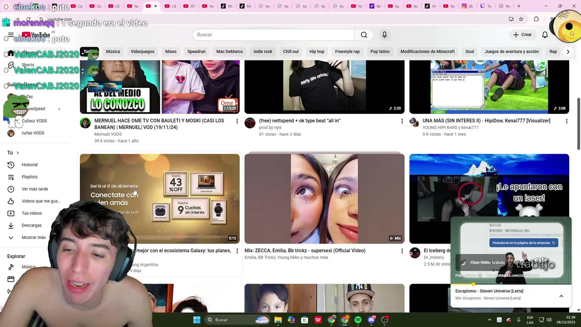Select the Speedrun chip
Viewport: 581px width, 327px height.
(197, 52)
